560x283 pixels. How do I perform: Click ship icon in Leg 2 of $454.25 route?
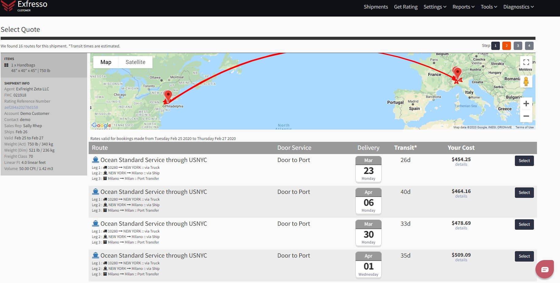105,173
